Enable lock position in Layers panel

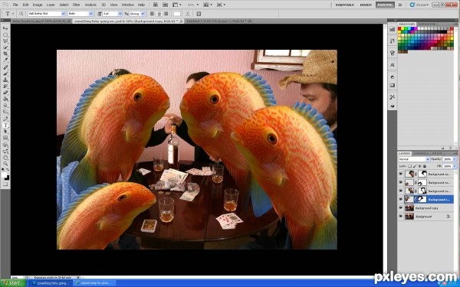pyautogui.click(x=419, y=166)
